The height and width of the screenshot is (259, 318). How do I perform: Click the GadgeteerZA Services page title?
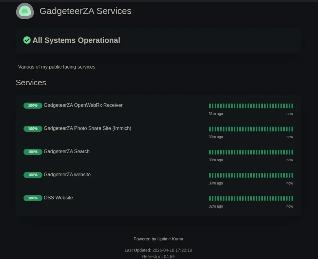point(85,11)
